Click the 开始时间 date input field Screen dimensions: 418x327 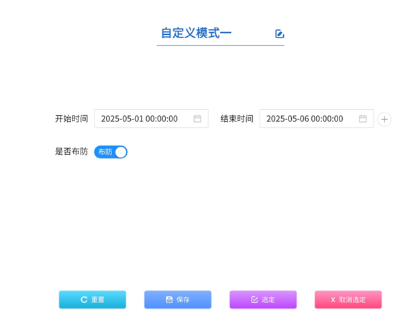(x=151, y=119)
